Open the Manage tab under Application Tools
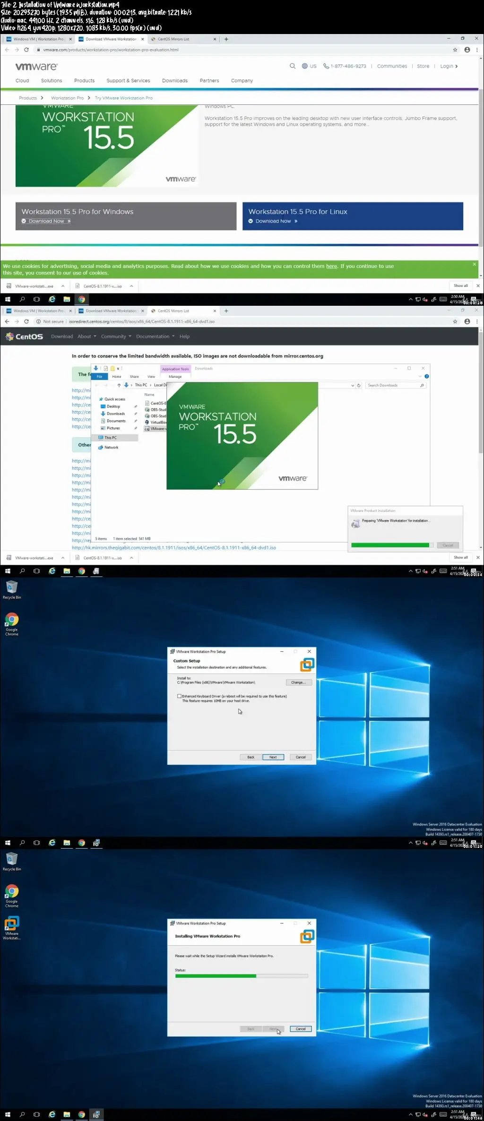Viewport: 484px width, 1121px height. [175, 377]
